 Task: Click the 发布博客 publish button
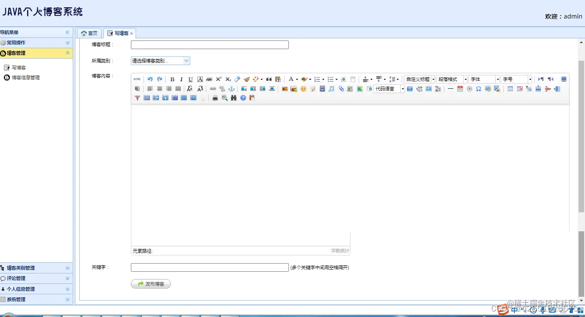coord(151,284)
